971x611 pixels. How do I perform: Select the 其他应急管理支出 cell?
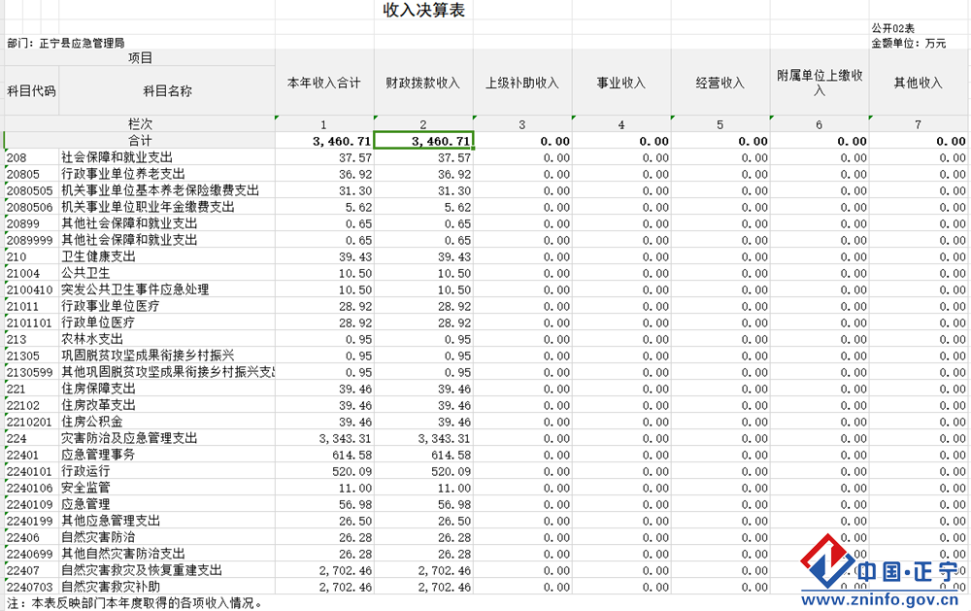(167, 521)
